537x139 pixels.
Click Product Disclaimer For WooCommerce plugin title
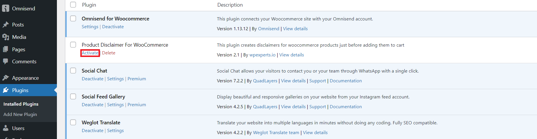(x=125, y=45)
